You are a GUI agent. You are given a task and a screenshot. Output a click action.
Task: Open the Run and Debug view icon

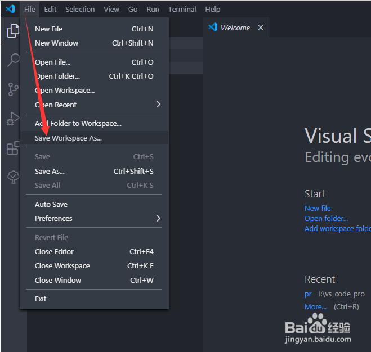[13, 119]
